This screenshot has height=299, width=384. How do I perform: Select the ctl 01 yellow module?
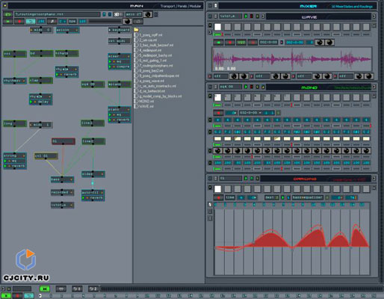[46, 156]
